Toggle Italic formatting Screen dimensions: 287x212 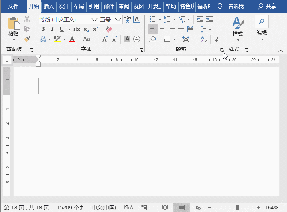tap(52, 29)
